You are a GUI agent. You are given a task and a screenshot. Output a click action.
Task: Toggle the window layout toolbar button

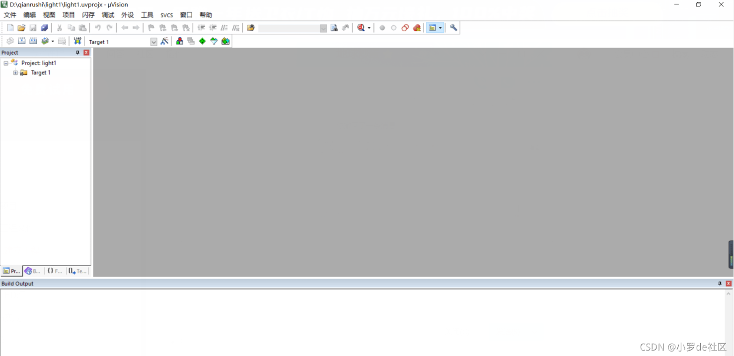[433, 28]
